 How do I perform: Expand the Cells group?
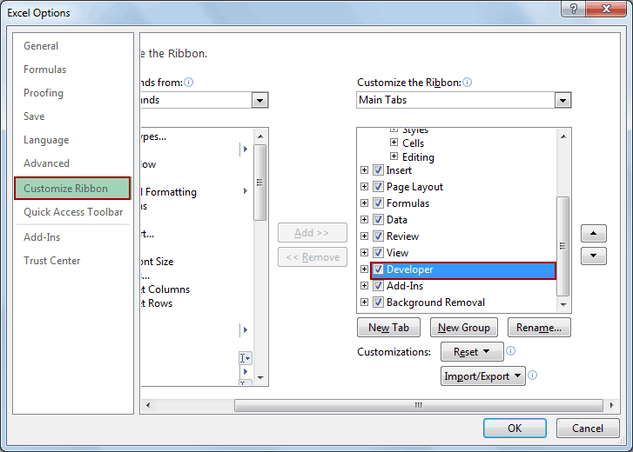(394, 143)
